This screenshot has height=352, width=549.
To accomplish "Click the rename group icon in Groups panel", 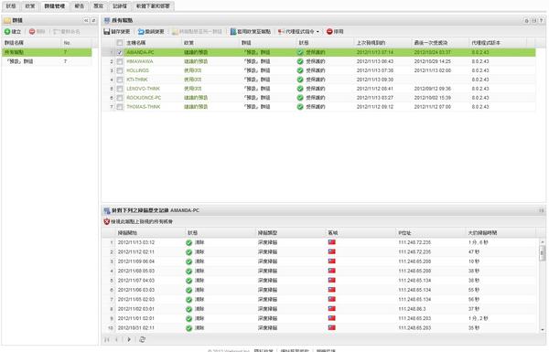I will click(57, 32).
